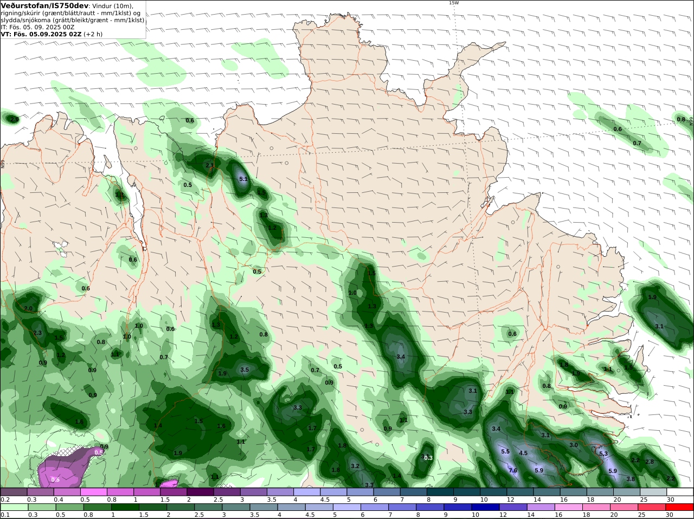Click the 2.3 precipitation value on the map
Viewport: 694px width, 519px height.
tap(37, 333)
